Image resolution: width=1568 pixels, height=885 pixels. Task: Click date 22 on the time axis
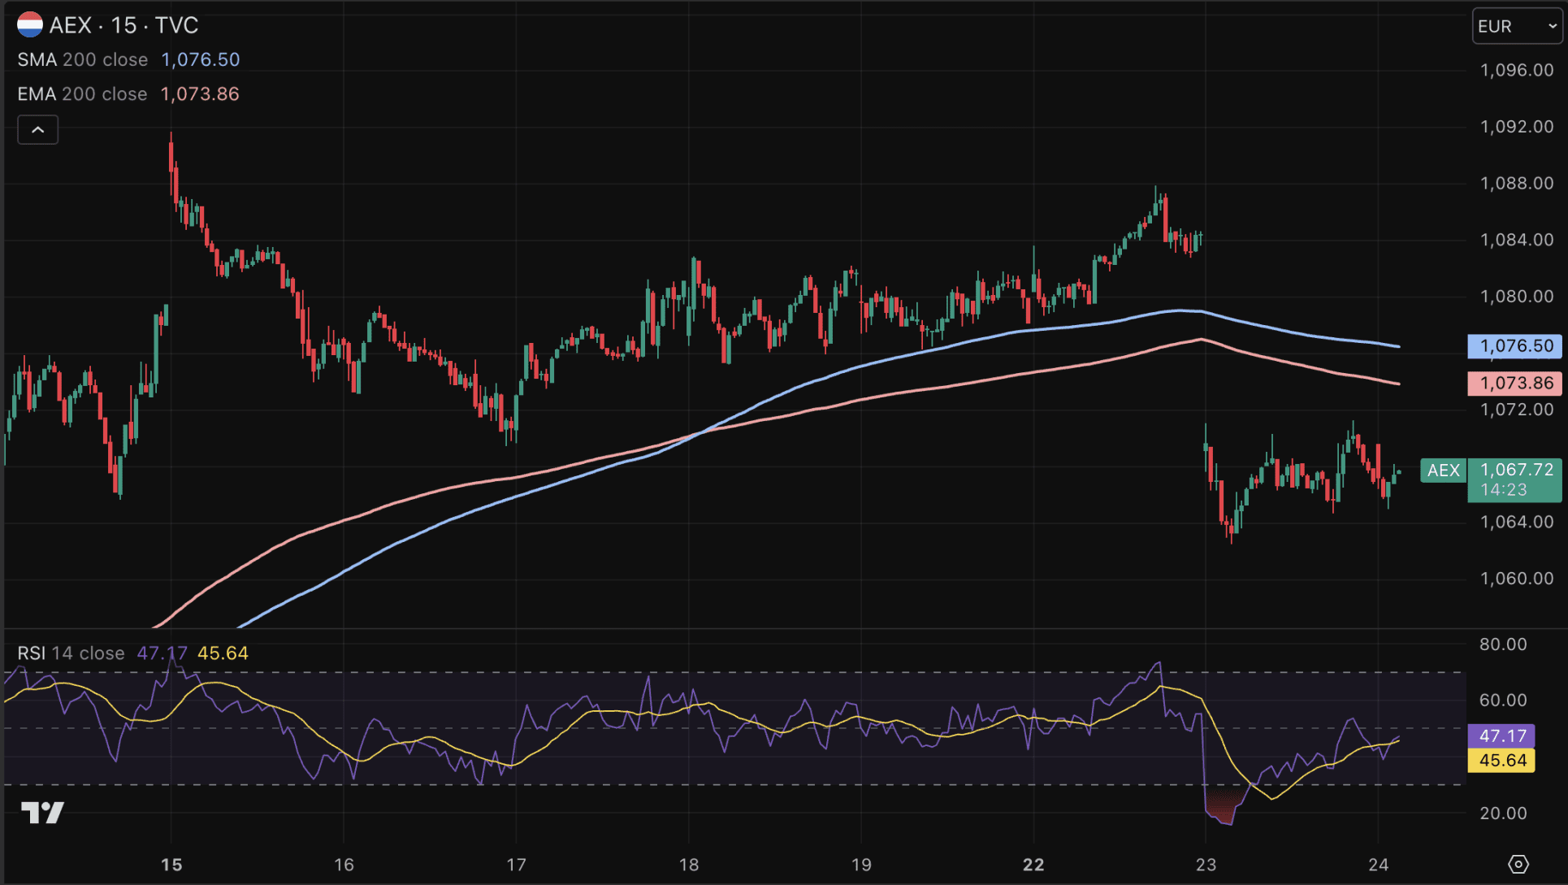coord(1033,865)
